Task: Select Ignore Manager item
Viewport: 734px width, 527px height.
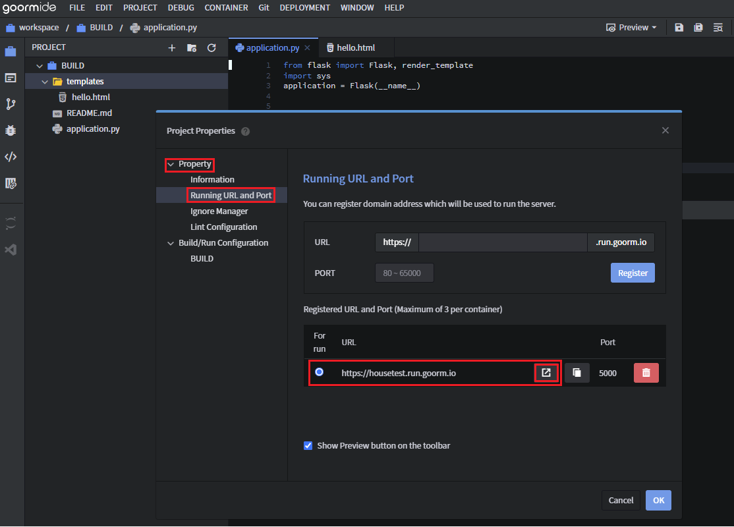Action: [219, 211]
